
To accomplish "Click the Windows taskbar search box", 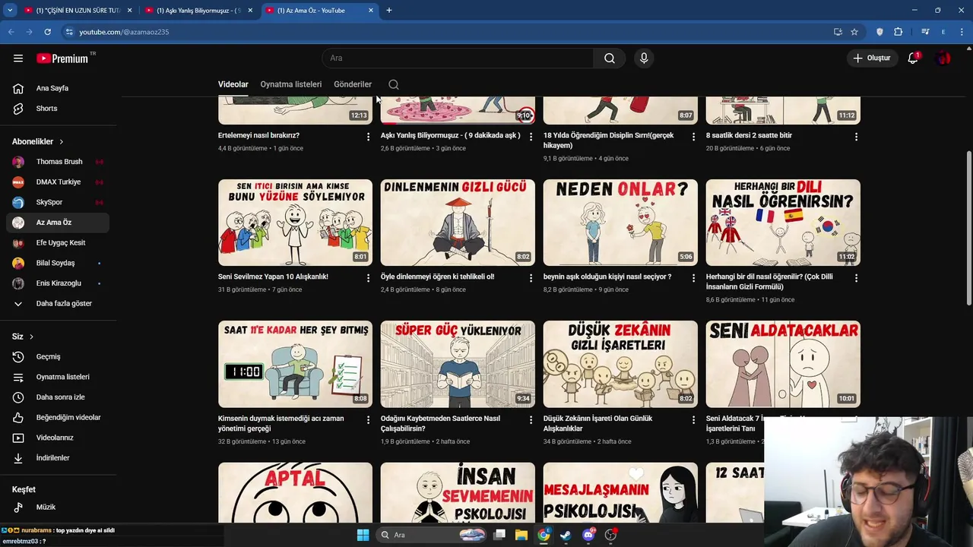I will click(x=432, y=535).
